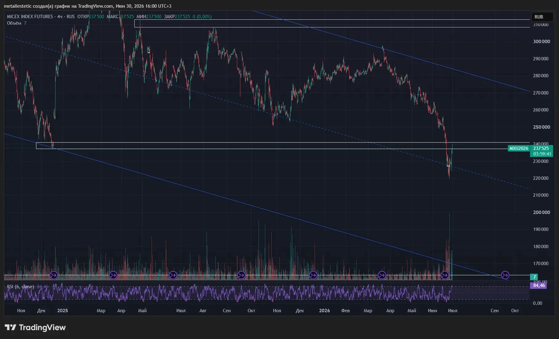559x339 pixels.
Task: Click the MICEX INDEX FUTURES symbol title
Action: pyautogui.click(x=30, y=17)
